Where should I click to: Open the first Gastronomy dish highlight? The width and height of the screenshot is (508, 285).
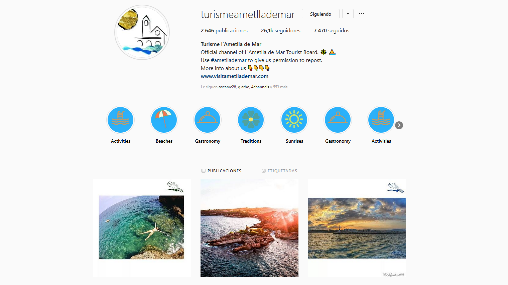(207, 120)
